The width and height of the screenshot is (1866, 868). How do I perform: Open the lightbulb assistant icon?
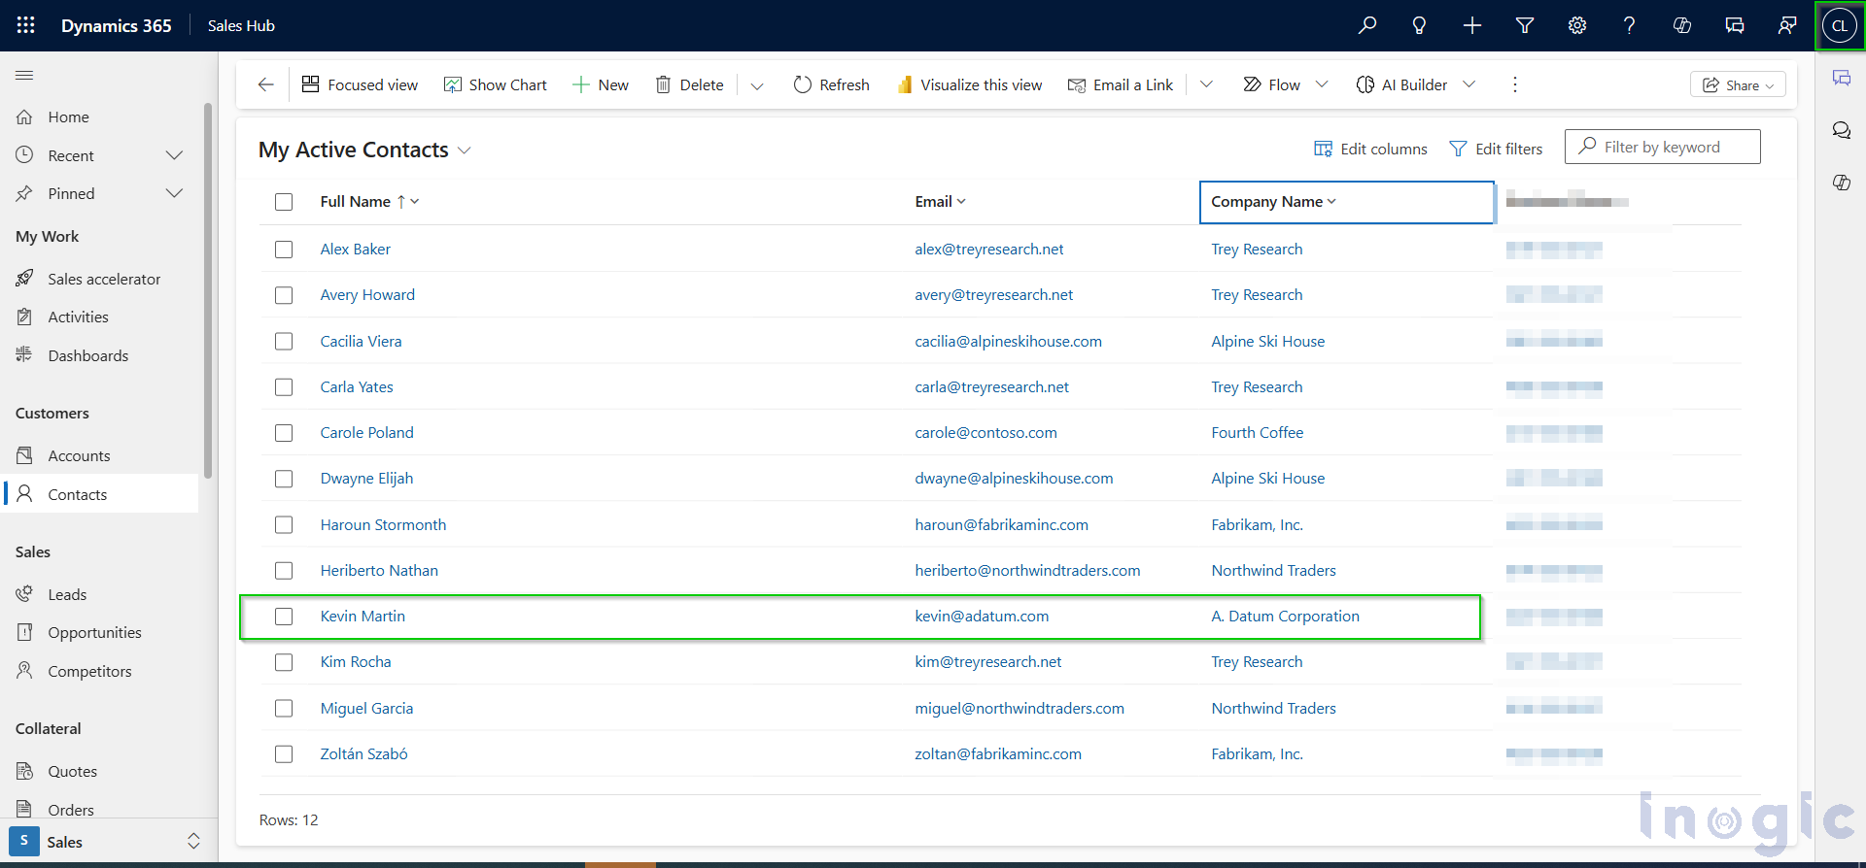click(1419, 25)
